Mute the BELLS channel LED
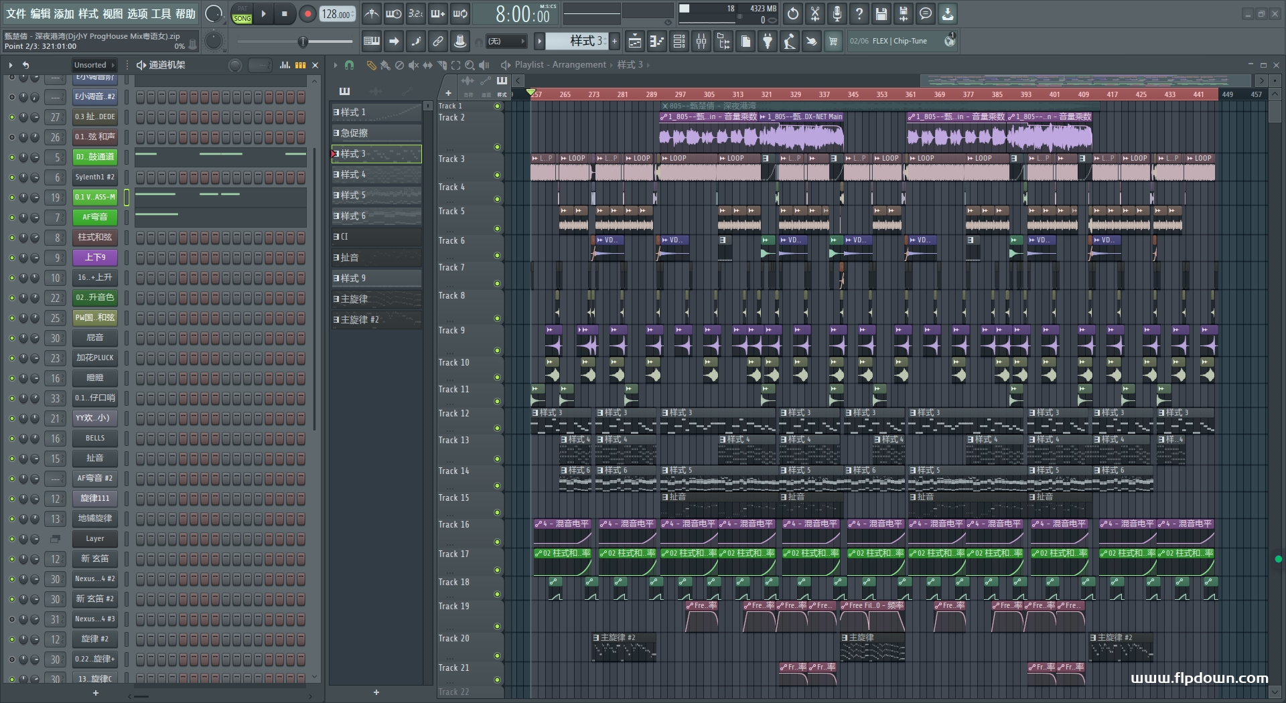 pyautogui.click(x=11, y=439)
